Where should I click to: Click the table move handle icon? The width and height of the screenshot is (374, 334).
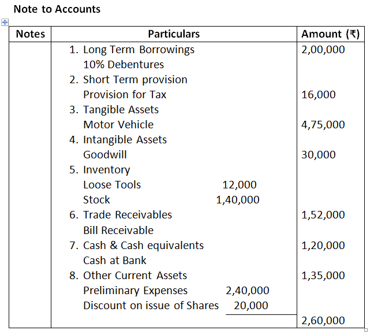pos(5,22)
